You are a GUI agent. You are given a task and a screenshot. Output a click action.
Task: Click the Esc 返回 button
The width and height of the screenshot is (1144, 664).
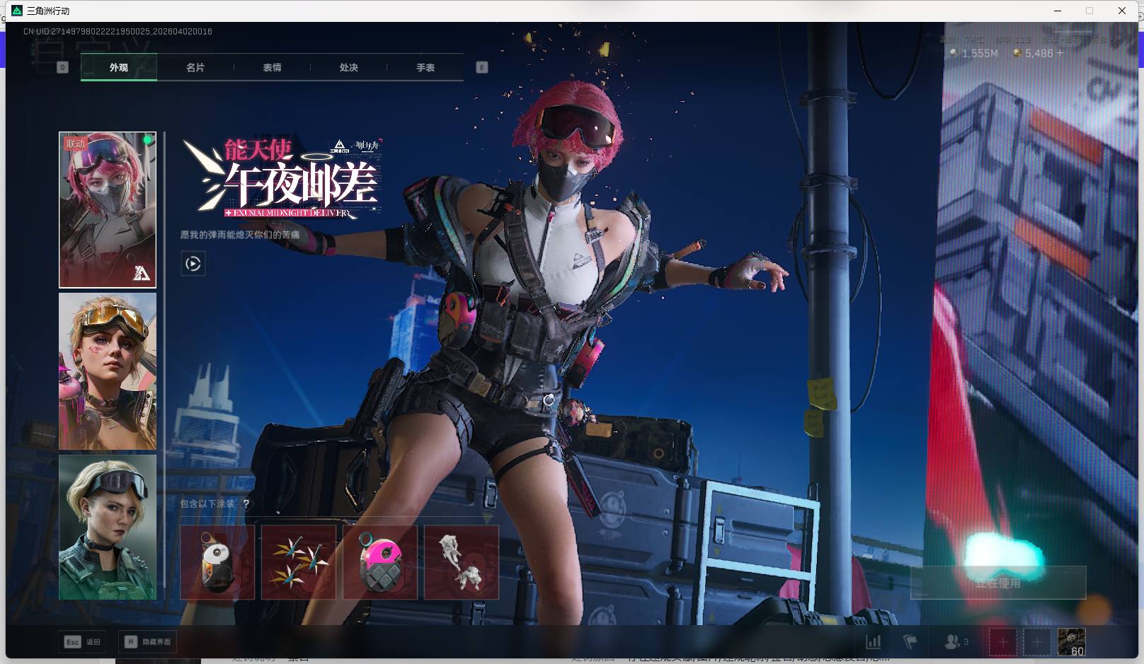(x=83, y=642)
